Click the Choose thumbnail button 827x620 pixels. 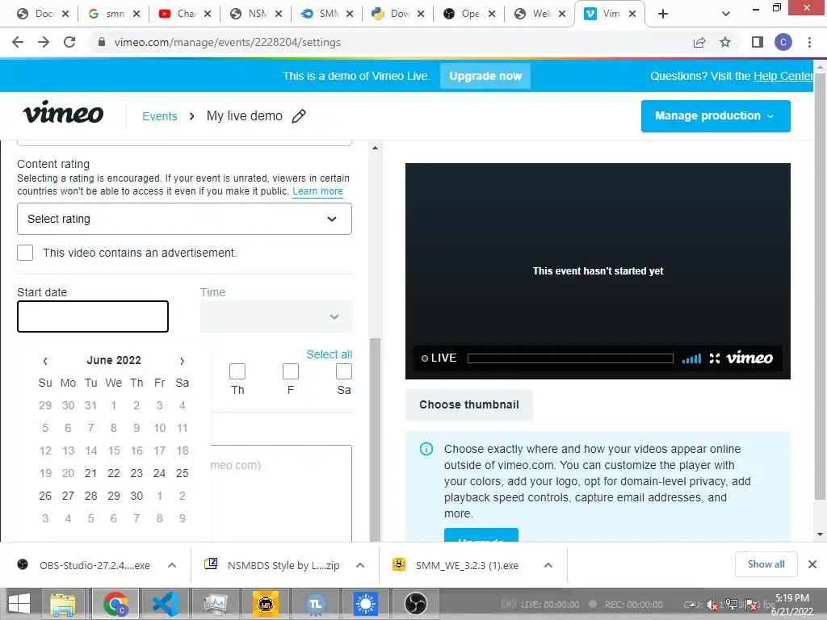point(469,405)
